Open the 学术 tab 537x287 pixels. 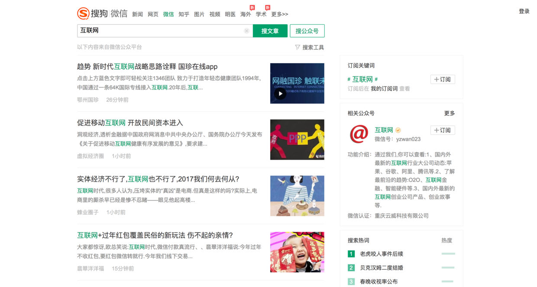(x=261, y=14)
